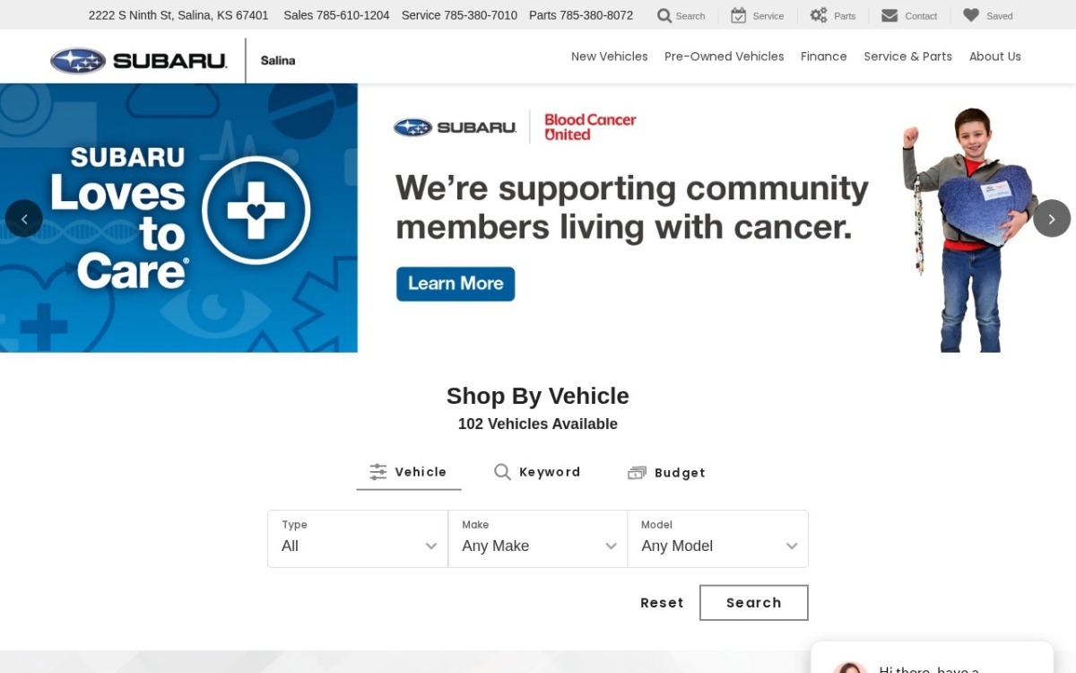Click the Reset filters button
This screenshot has height=673, width=1076.
[x=662, y=603]
